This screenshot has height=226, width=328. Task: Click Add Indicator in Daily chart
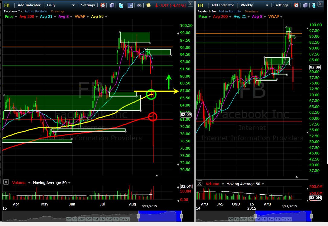click(29, 5)
